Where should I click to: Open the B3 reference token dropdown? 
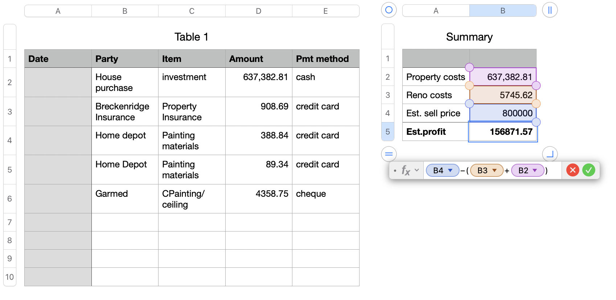click(x=494, y=170)
